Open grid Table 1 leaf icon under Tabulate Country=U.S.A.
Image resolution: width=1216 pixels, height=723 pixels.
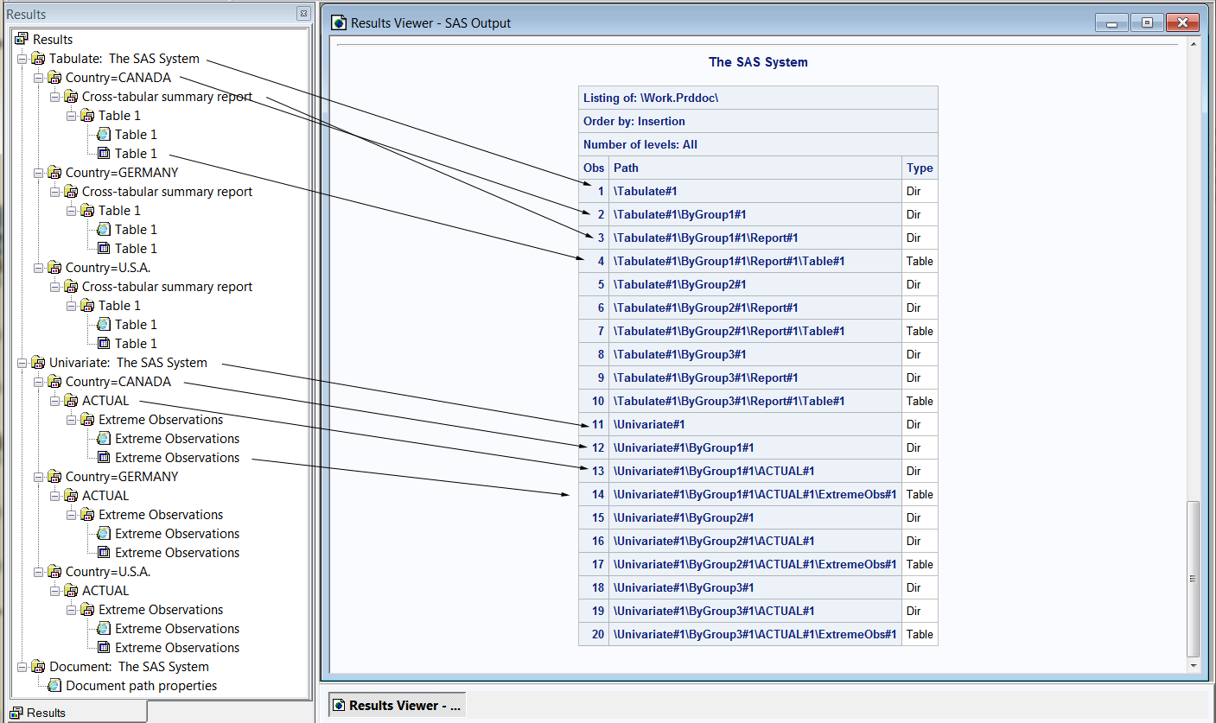pos(104,344)
